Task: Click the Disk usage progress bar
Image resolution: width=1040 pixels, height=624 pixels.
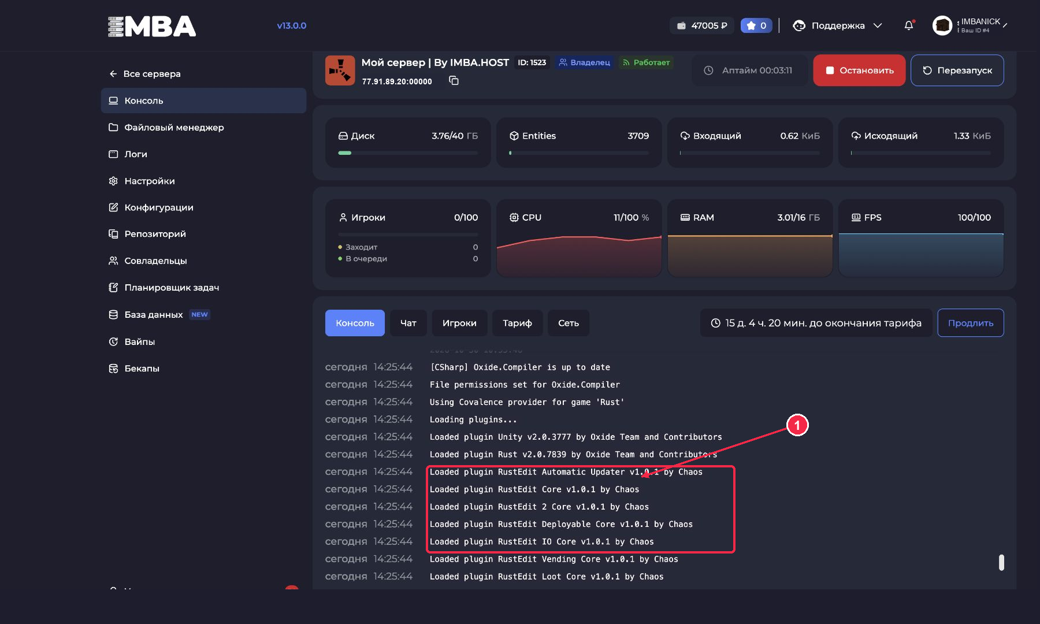Action: (408, 153)
